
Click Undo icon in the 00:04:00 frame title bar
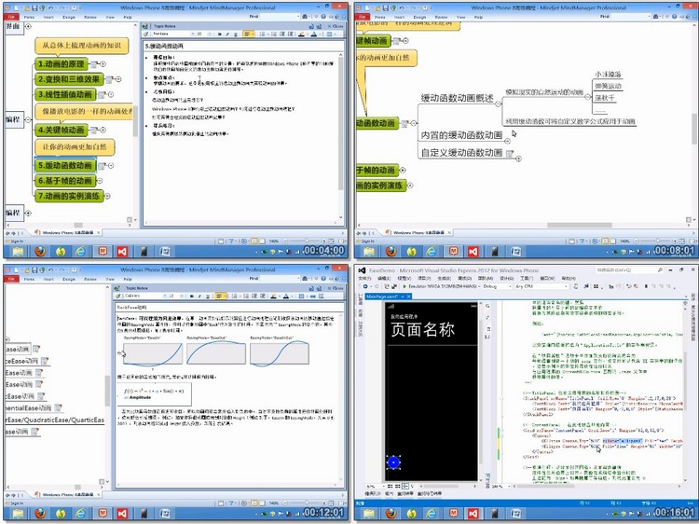tap(51, 7)
